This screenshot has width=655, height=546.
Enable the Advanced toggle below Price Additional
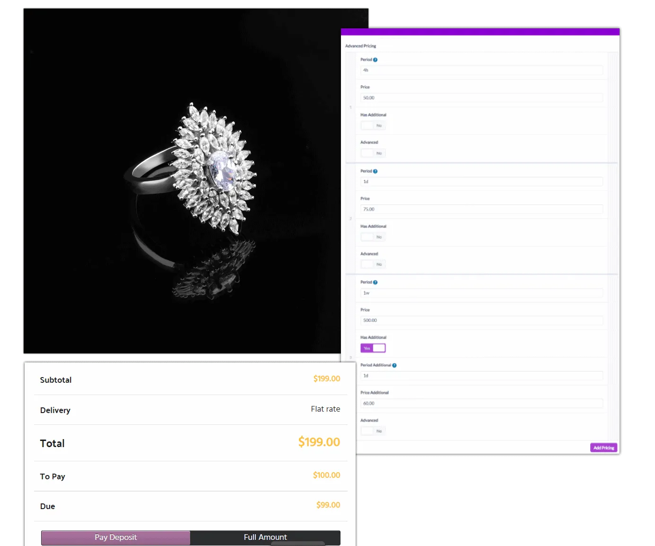tap(373, 431)
